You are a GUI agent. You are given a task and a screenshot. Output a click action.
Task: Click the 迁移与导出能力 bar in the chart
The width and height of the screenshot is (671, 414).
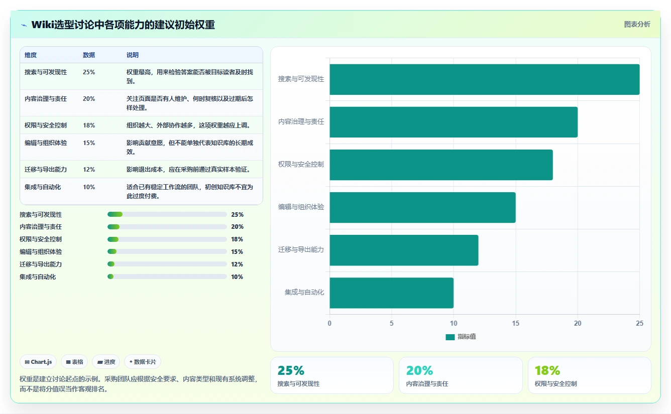coord(404,250)
